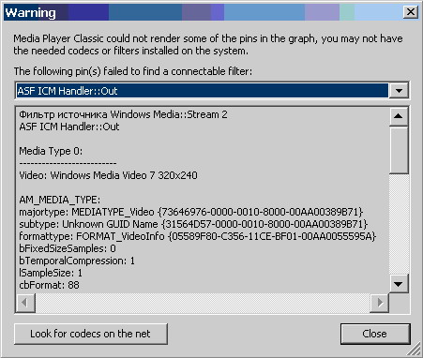Click the majortype MEDIATYPE_Video line
Viewport: 423px width, 358px height.
(191, 212)
